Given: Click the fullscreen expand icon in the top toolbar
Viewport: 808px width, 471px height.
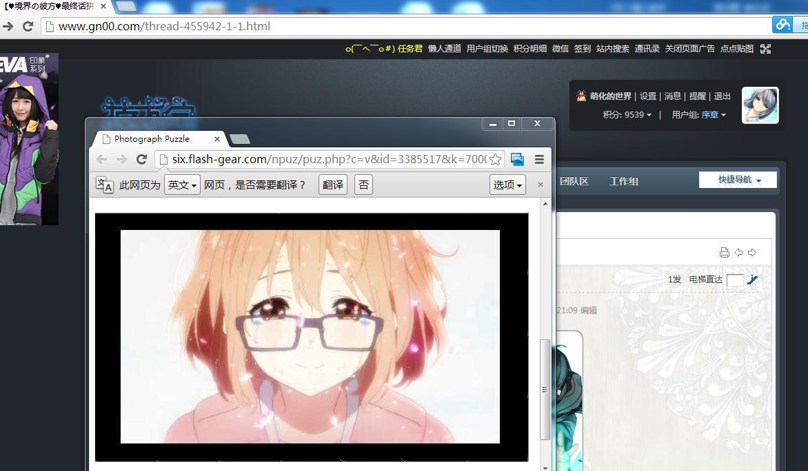Looking at the screenshot, I should click(x=765, y=48).
